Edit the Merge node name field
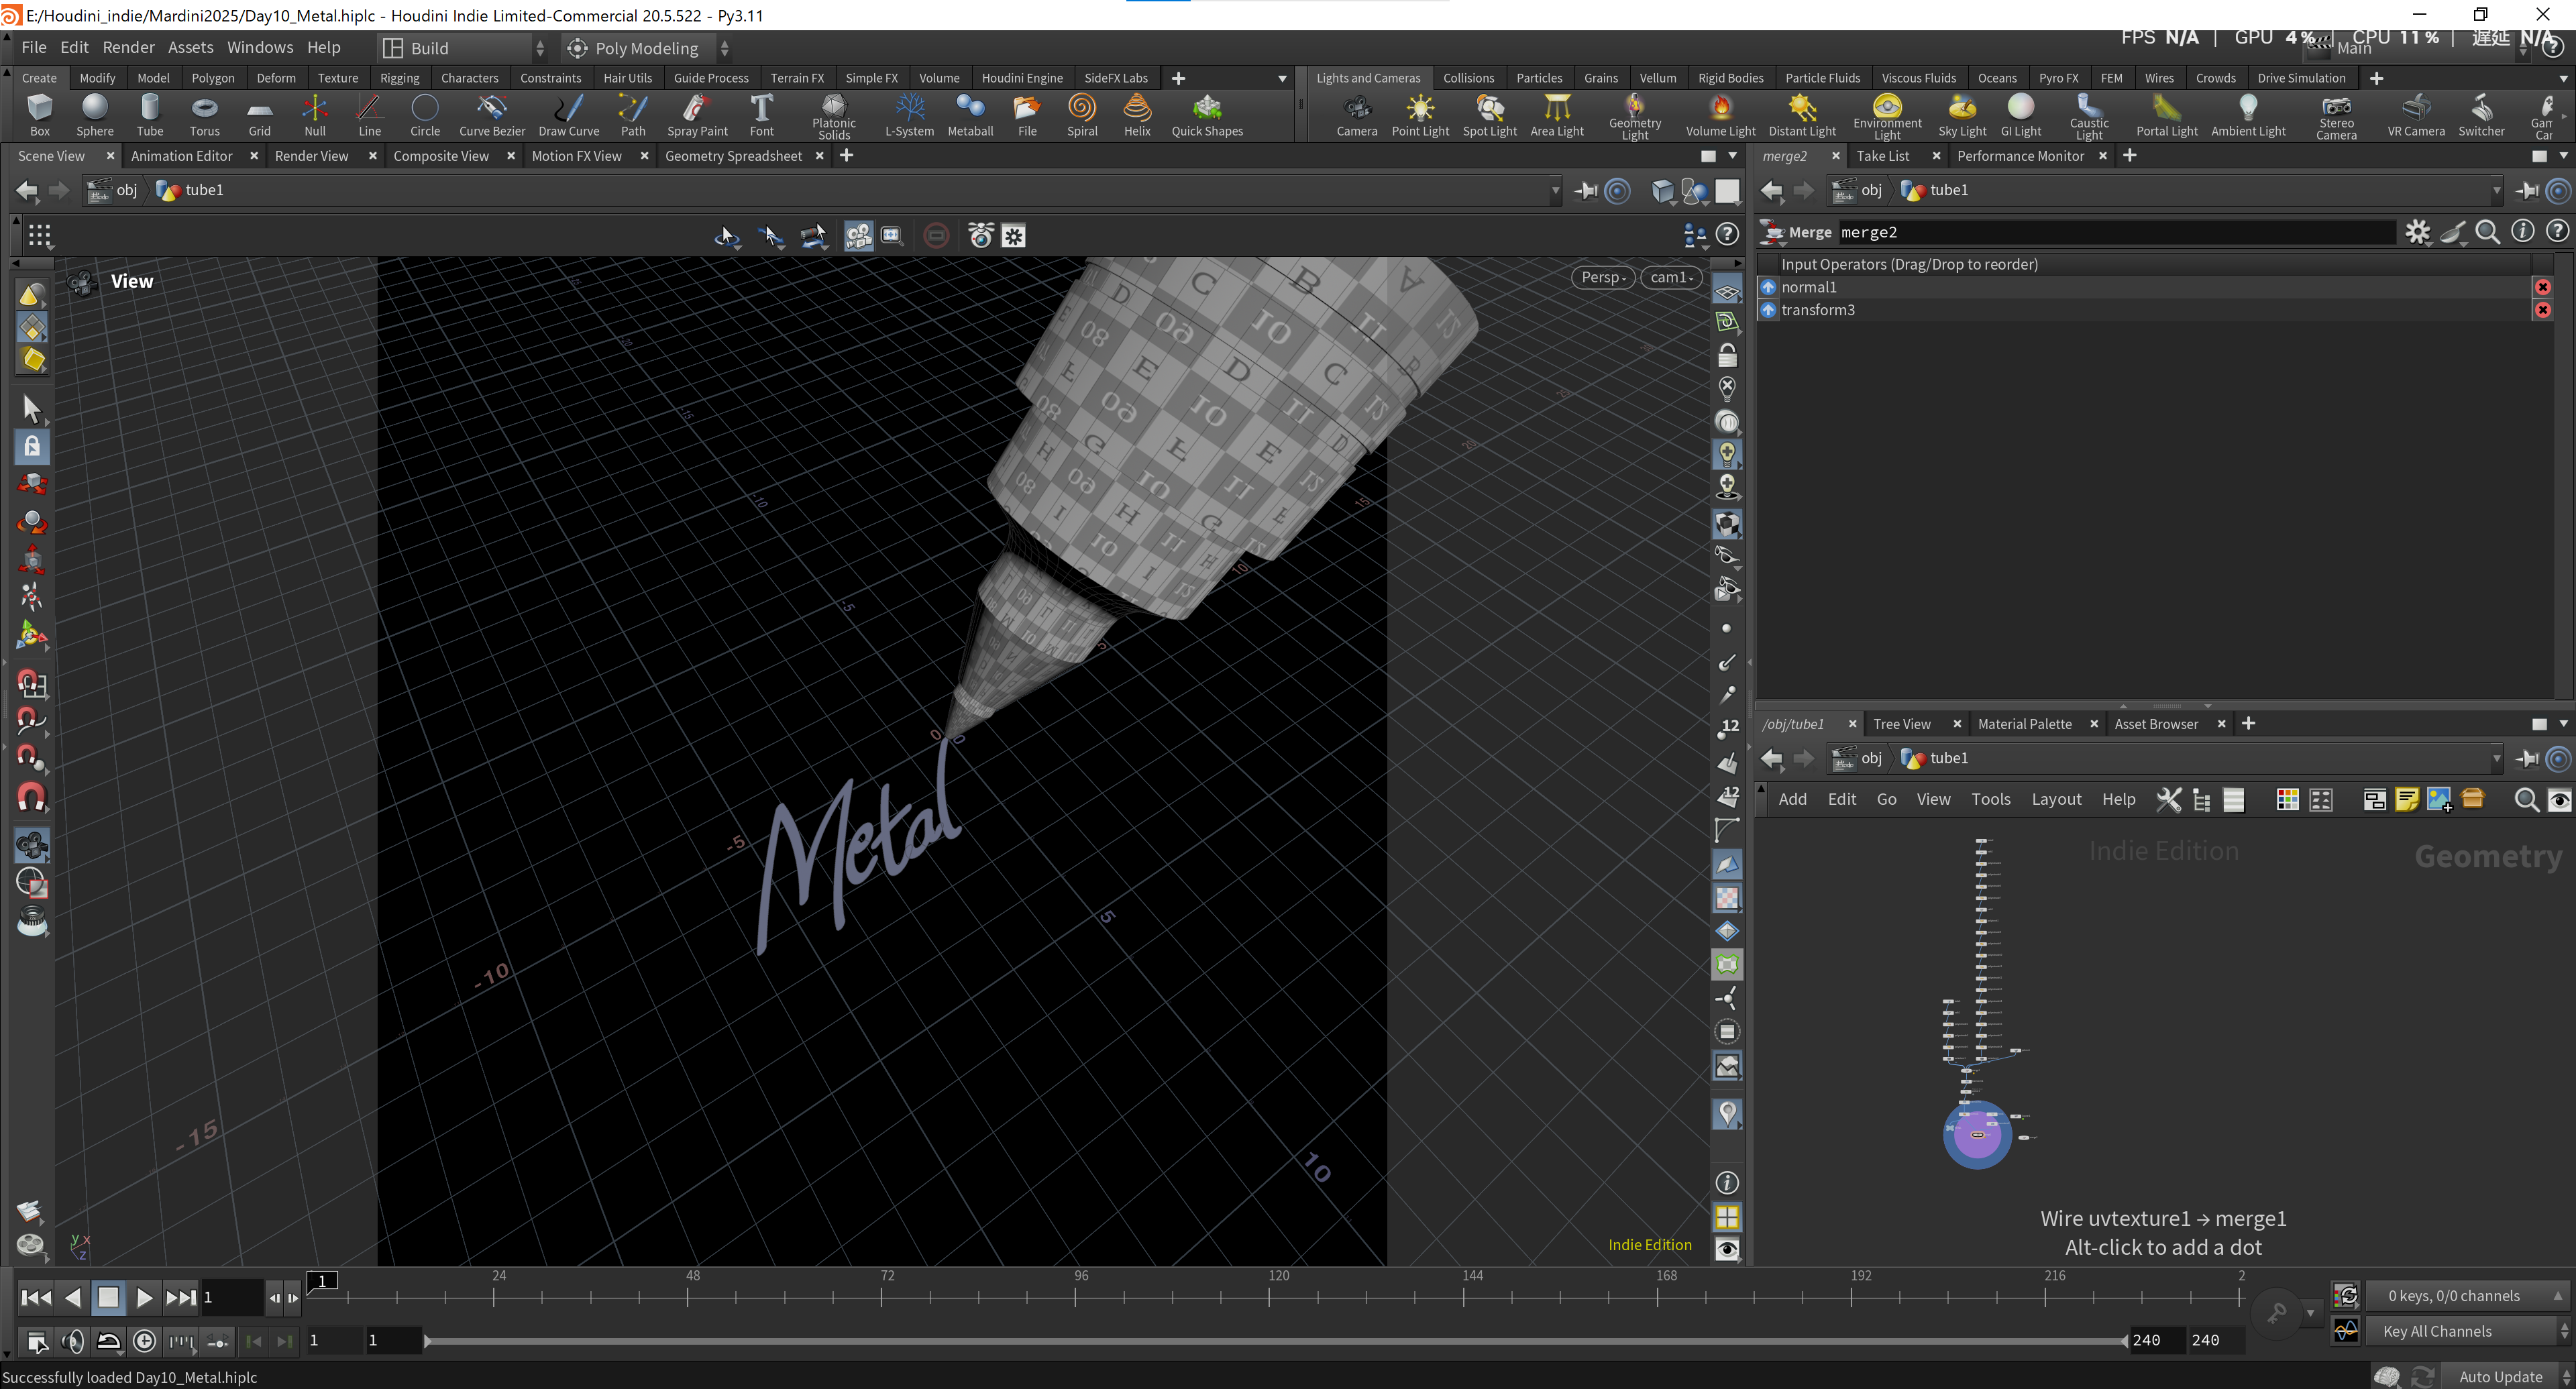The image size is (2576, 1389). pyautogui.click(x=2116, y=232)
